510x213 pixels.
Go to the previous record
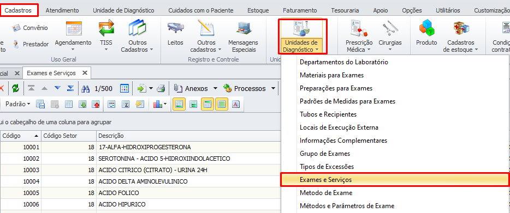[x=45, y=88]
